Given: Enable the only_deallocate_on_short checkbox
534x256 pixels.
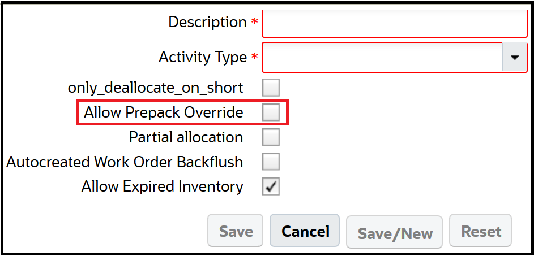Looking at the screenshot, I should pyautogui.click(x=271, y=88).
